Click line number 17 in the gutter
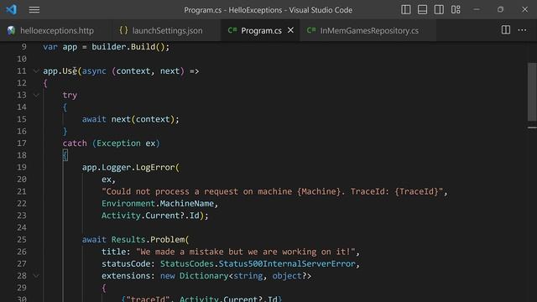 point(22,143)
